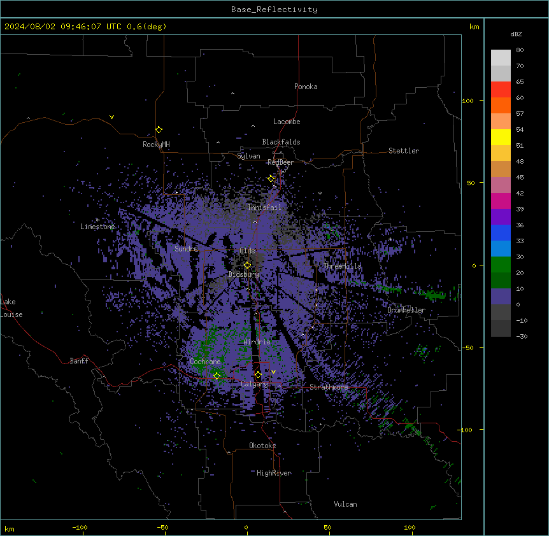Screen dimensions: 549x536
Task: Click the yellow diamond marker above RockyMH
Action: pyautogui.click(x=159, y=129)
